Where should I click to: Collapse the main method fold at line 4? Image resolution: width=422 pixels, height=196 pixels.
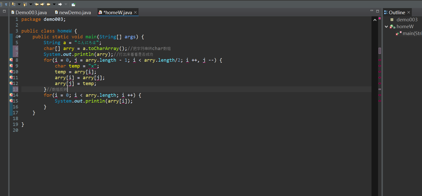[x=20, y=37]
